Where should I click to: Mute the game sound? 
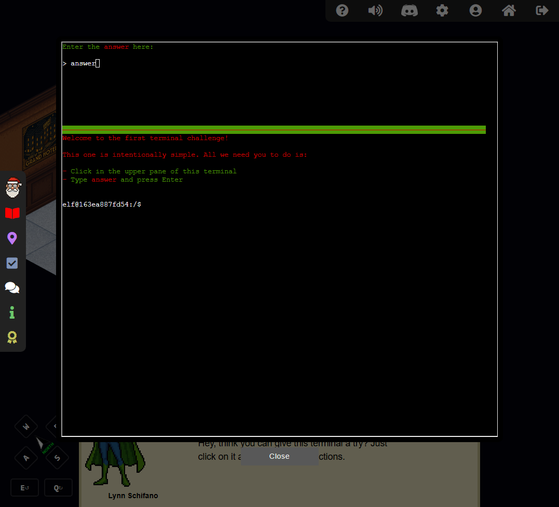(x=375, y=10)
